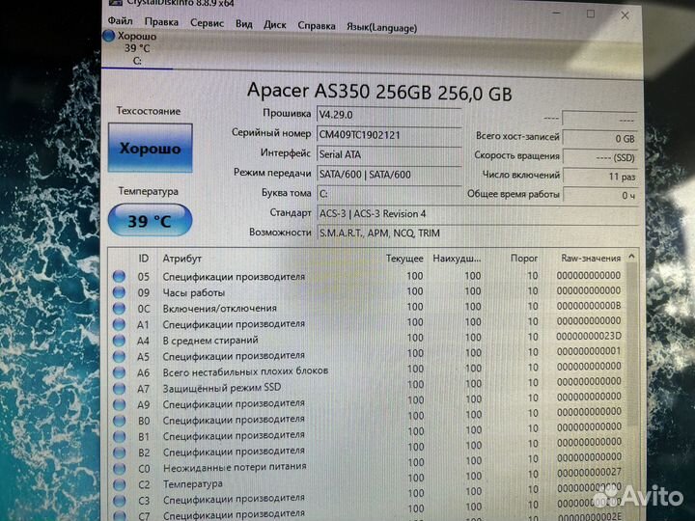Screen dimensions: 695x521
Task: Click the raw value 00000000023D
Action: [589, 337]
